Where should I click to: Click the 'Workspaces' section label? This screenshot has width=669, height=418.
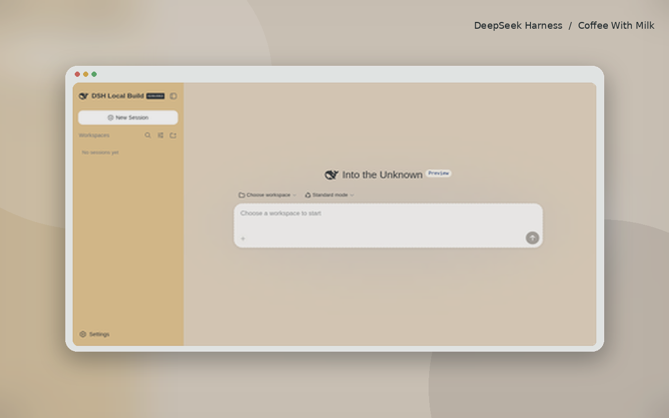coord(94,135)
